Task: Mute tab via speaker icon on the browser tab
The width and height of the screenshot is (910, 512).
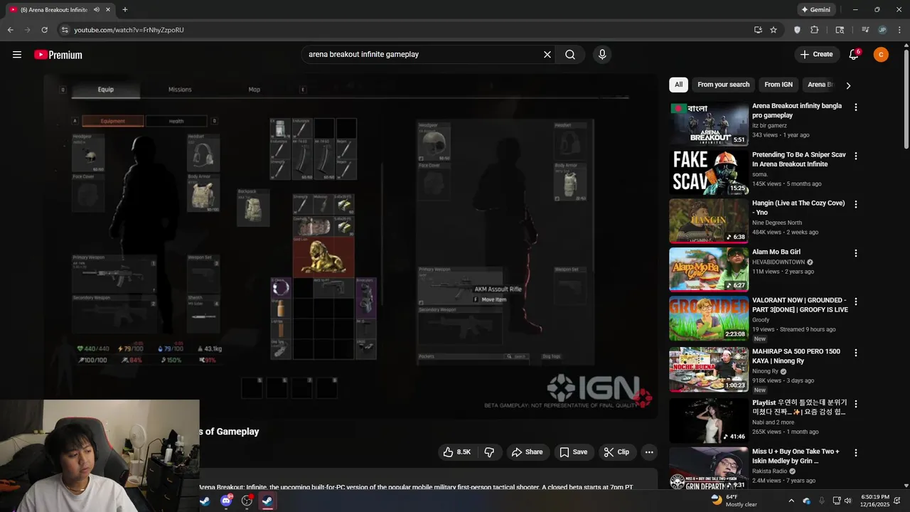Action: 96,10
